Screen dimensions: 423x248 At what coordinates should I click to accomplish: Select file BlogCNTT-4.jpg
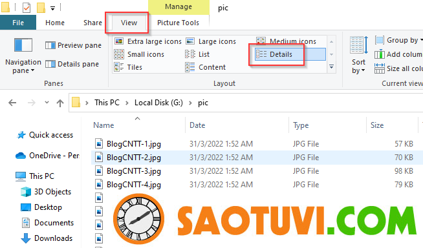tap(133, 185)
